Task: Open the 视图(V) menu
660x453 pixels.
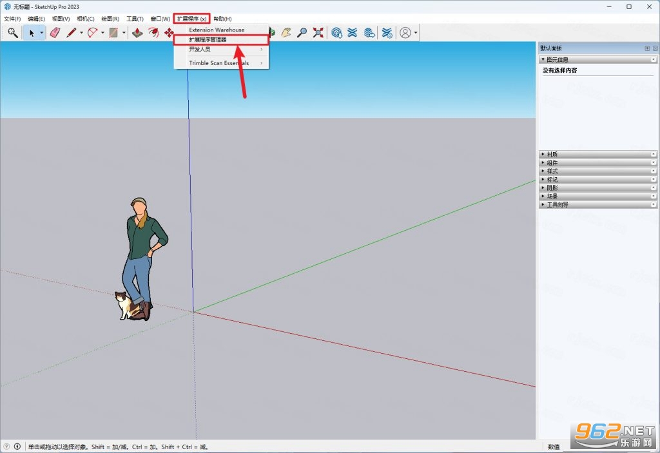Action: click(61, 19)
